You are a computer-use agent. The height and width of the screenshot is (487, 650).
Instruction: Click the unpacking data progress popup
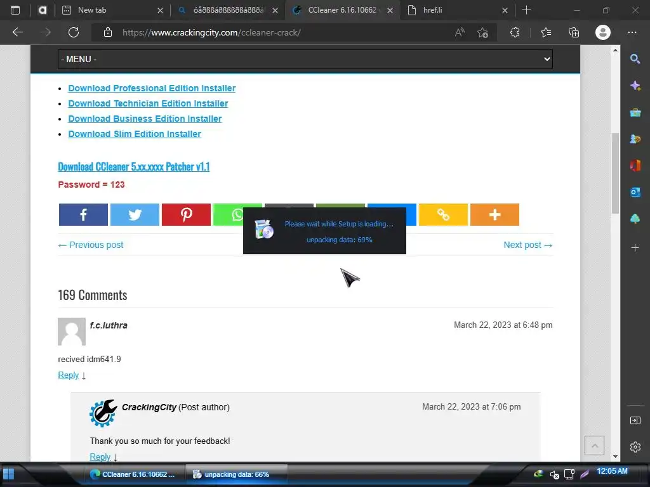coord(324,231)
